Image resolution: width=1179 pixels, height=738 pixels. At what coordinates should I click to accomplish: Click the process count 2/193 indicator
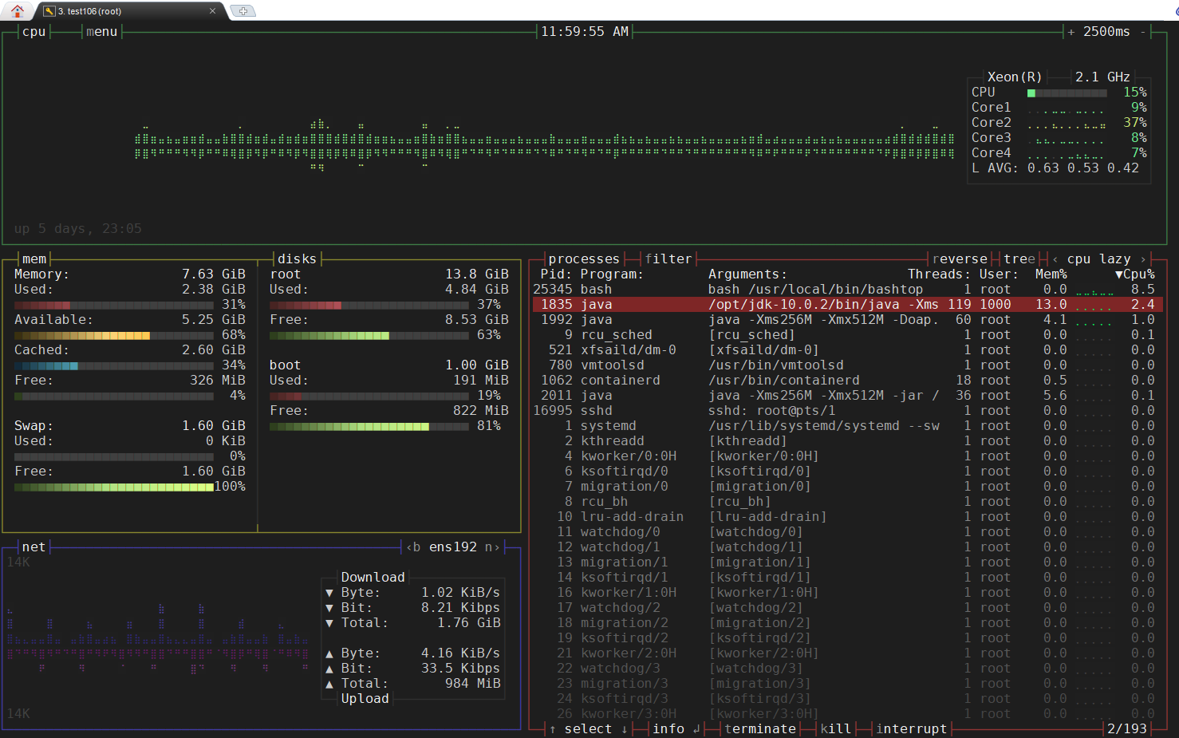(x=1126, y=729)
